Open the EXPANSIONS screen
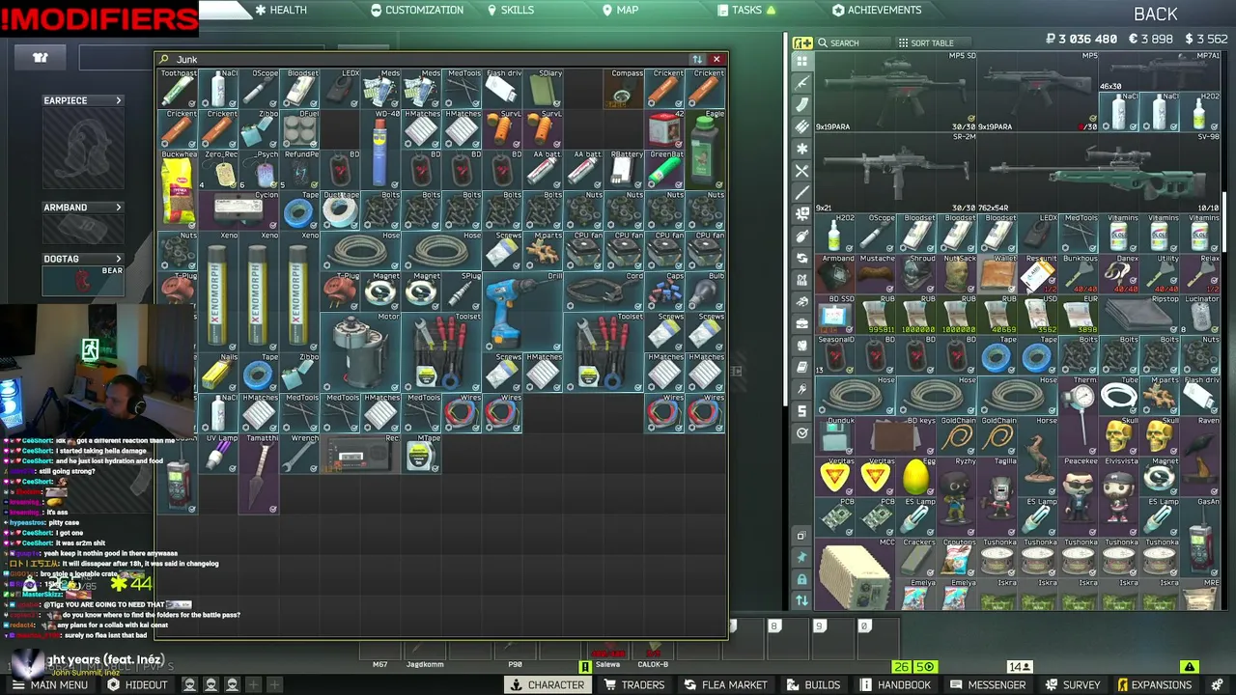Image resolution: width=1236 pixels, height=695 pixels. 1154,685
